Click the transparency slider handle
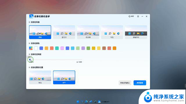The width and height of the screenshot is (186, 104). pos(30,60)
